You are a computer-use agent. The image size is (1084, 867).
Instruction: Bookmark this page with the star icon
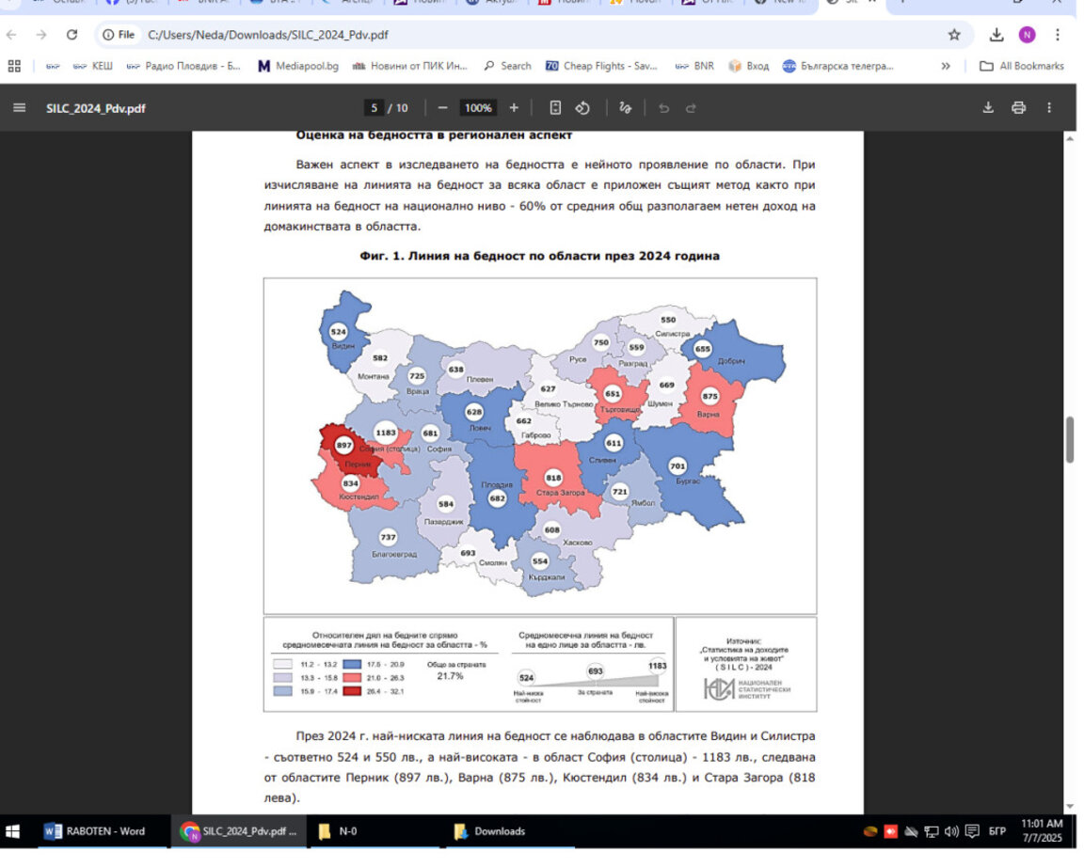click(955, 35)
